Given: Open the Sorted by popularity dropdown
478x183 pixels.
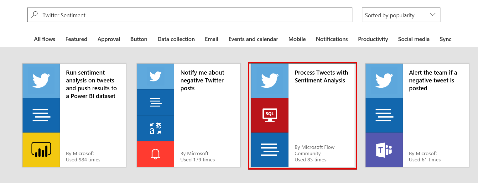Looking at the screenshot, I should pos(401,15).
